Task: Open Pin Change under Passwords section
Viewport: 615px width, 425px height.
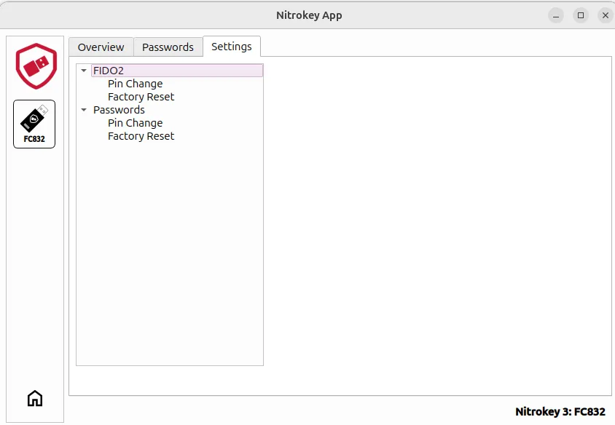Action: 135,123
